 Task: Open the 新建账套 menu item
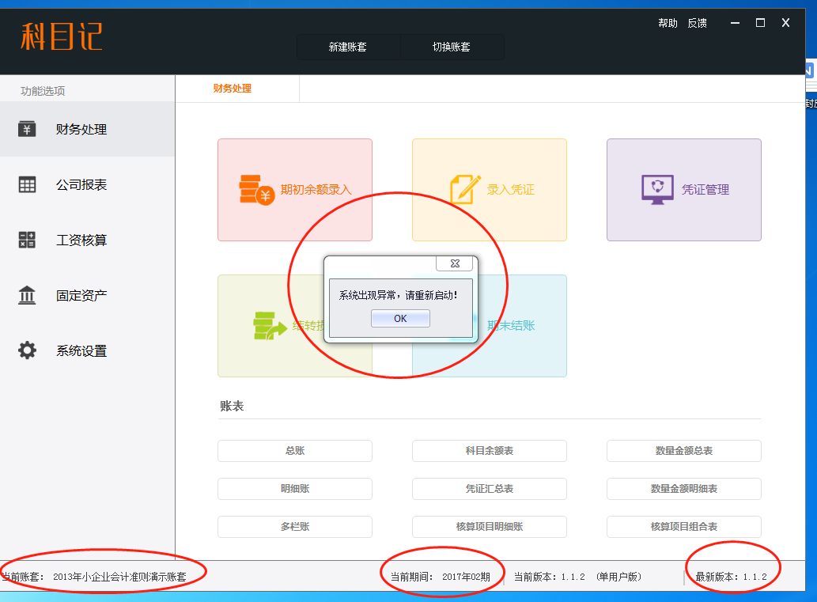348,47
